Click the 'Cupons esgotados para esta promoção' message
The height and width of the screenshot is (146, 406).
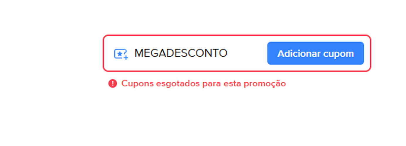(204, 84)
